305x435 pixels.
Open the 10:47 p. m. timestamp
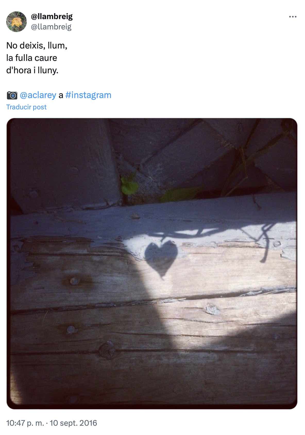click(25, 423)
